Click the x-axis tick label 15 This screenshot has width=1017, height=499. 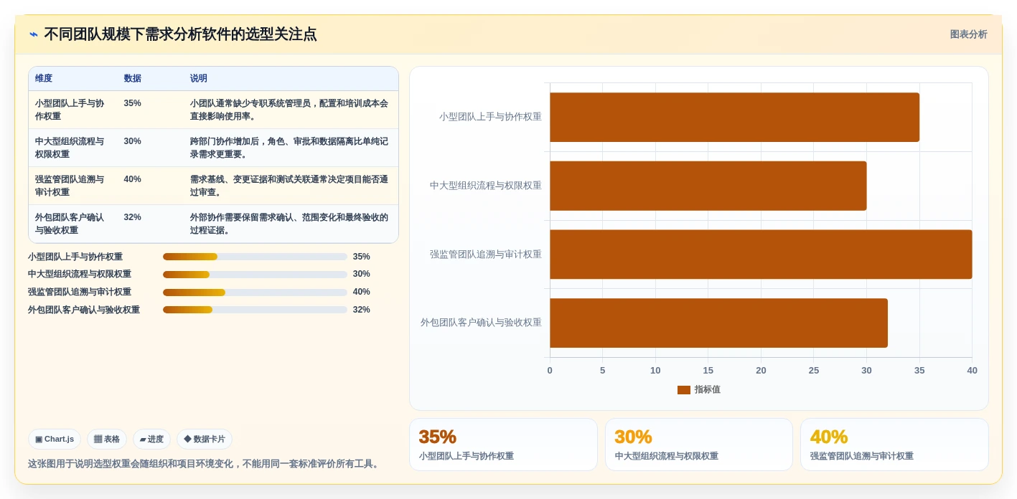point(708,371)
